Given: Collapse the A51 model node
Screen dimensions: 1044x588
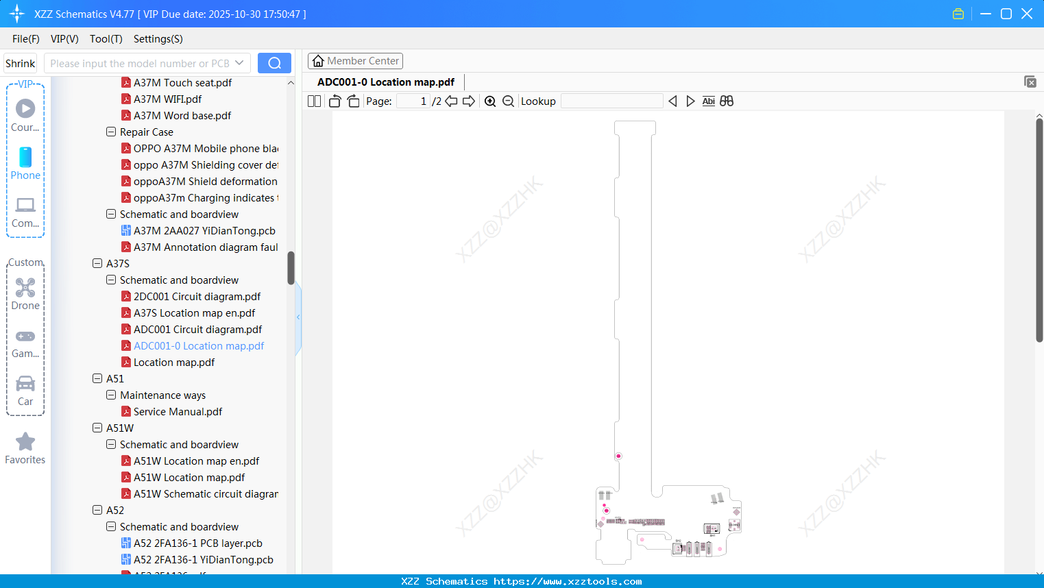Looking at the screenshot, I should tap(97, 378).
